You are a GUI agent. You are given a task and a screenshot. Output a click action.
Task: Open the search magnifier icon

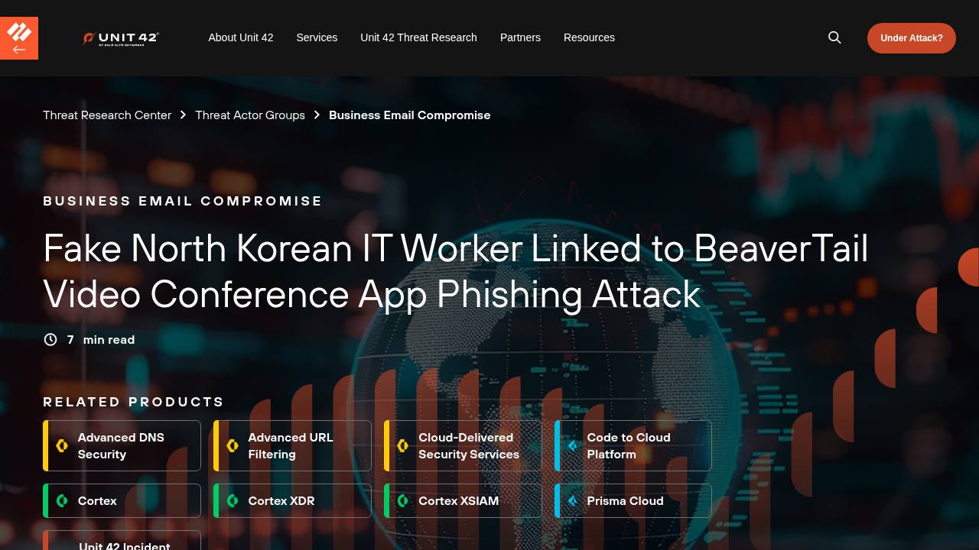click(x=834, y=37)
